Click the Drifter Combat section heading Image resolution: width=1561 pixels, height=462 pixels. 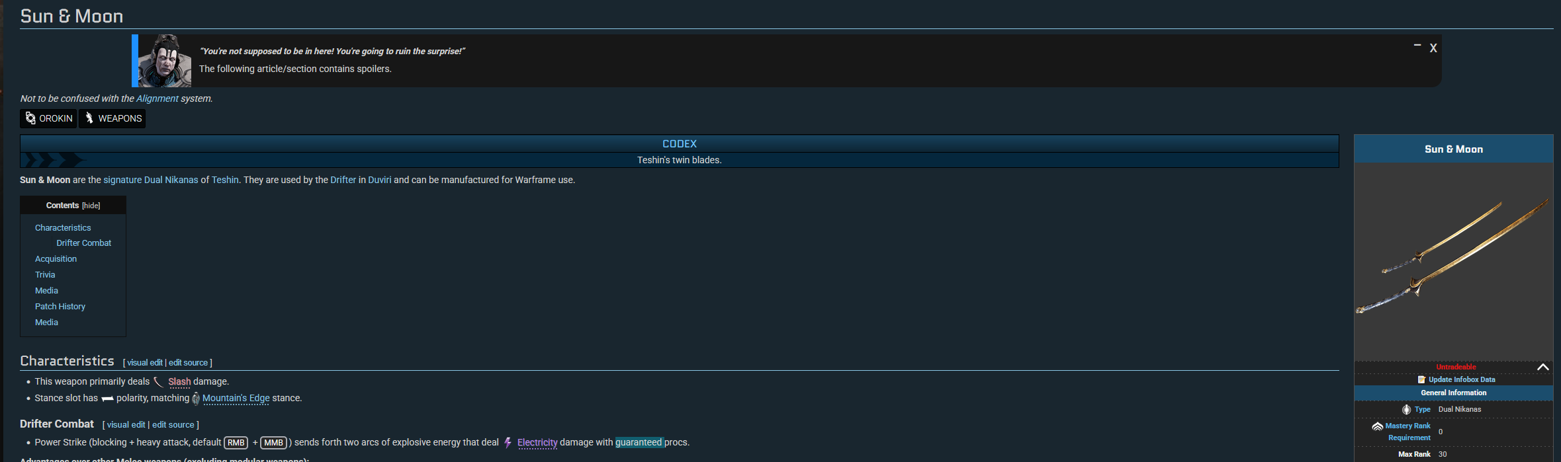pos(57,424)
